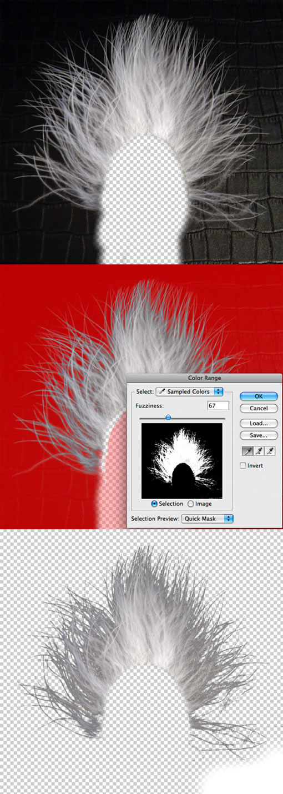Choose the Image radio button
283x794 pixels.
coord(191,504)
